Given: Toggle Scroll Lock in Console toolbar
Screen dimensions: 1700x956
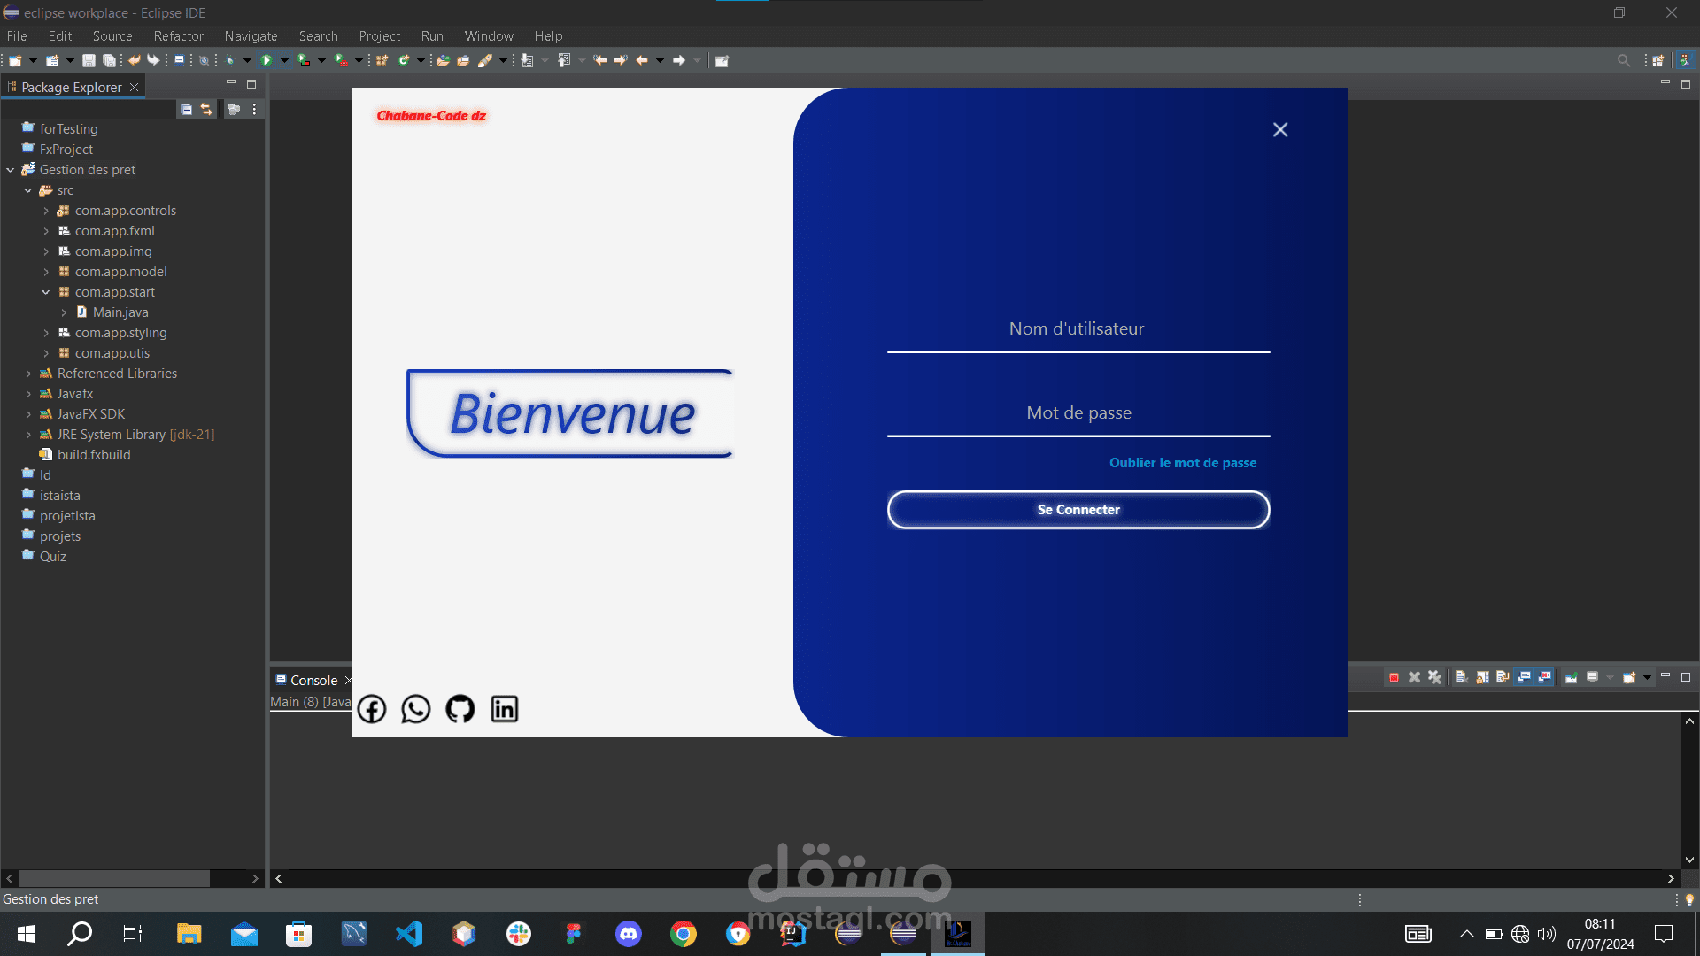Looking at the screenshot, I should (x=1482, y=678).
